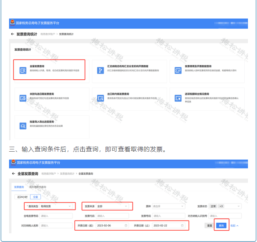
Task: Collapse filters via the 收起 chevron
Action: 234,226
